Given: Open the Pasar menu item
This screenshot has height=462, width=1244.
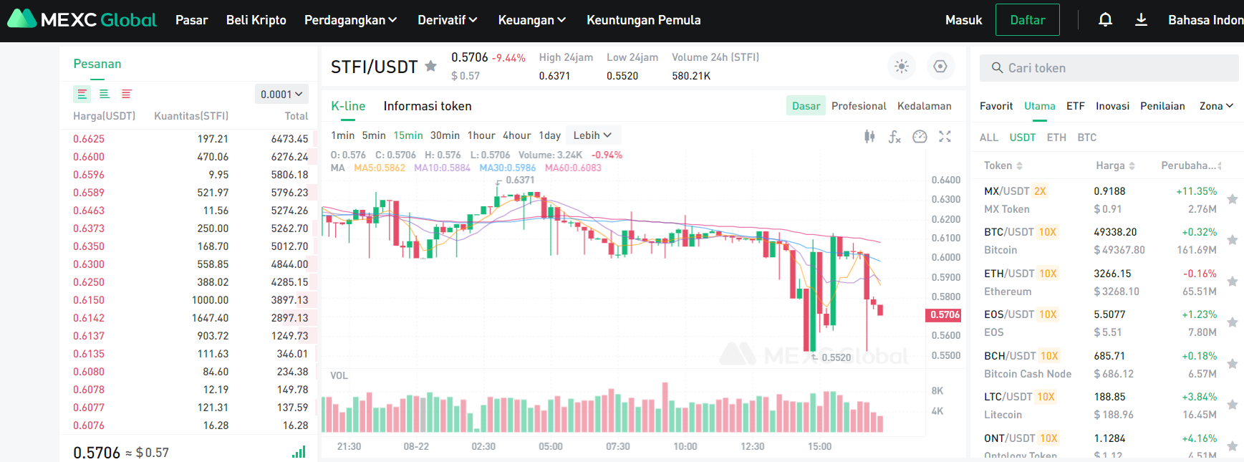Looking at the screenshot, I should (x=192, y=20).
